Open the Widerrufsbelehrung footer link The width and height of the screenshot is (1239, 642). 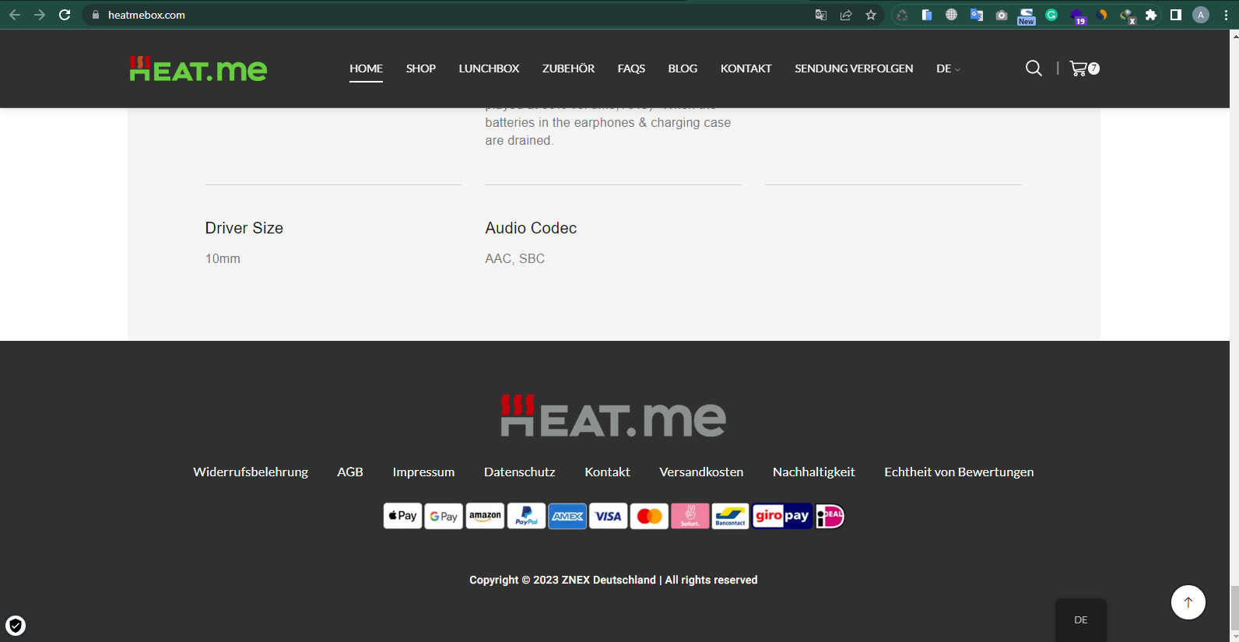click(251, 472)
